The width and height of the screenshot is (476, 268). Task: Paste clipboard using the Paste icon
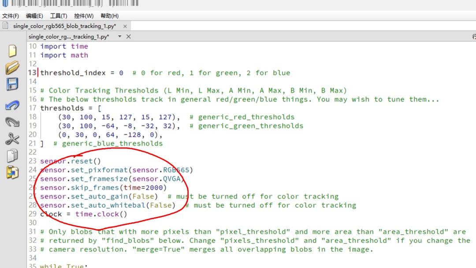pos(12,172)
